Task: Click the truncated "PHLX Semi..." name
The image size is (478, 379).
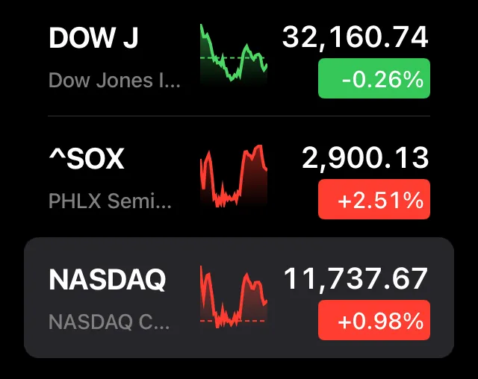Action: pos(110,201)
